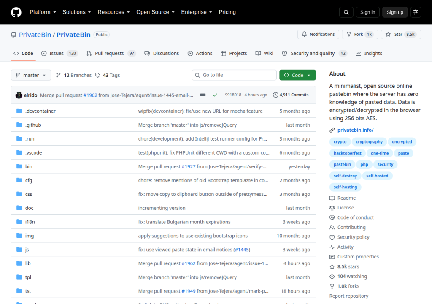Click the Pricing link
Image resolution: width=432 pixels, height=304 pixels.
[227, 12]
